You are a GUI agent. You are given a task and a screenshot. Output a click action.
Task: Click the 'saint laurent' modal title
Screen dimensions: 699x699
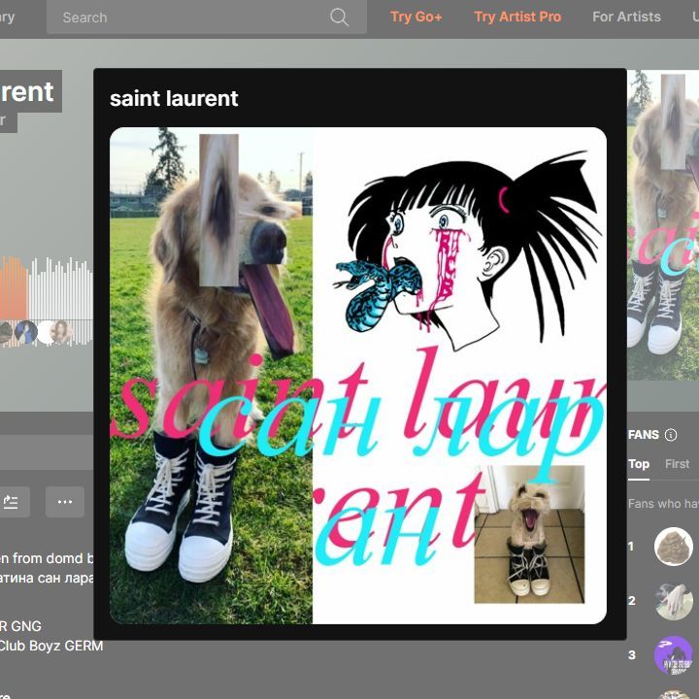point(174,98)
